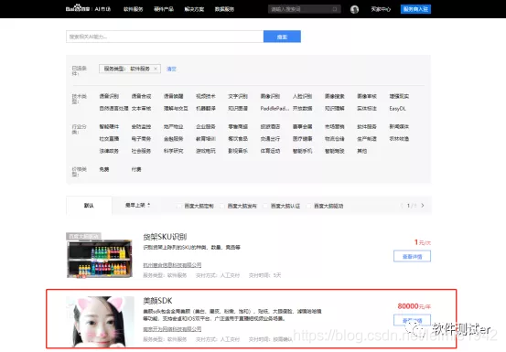Open 软件服务 in the top navigation

[133, 9]
